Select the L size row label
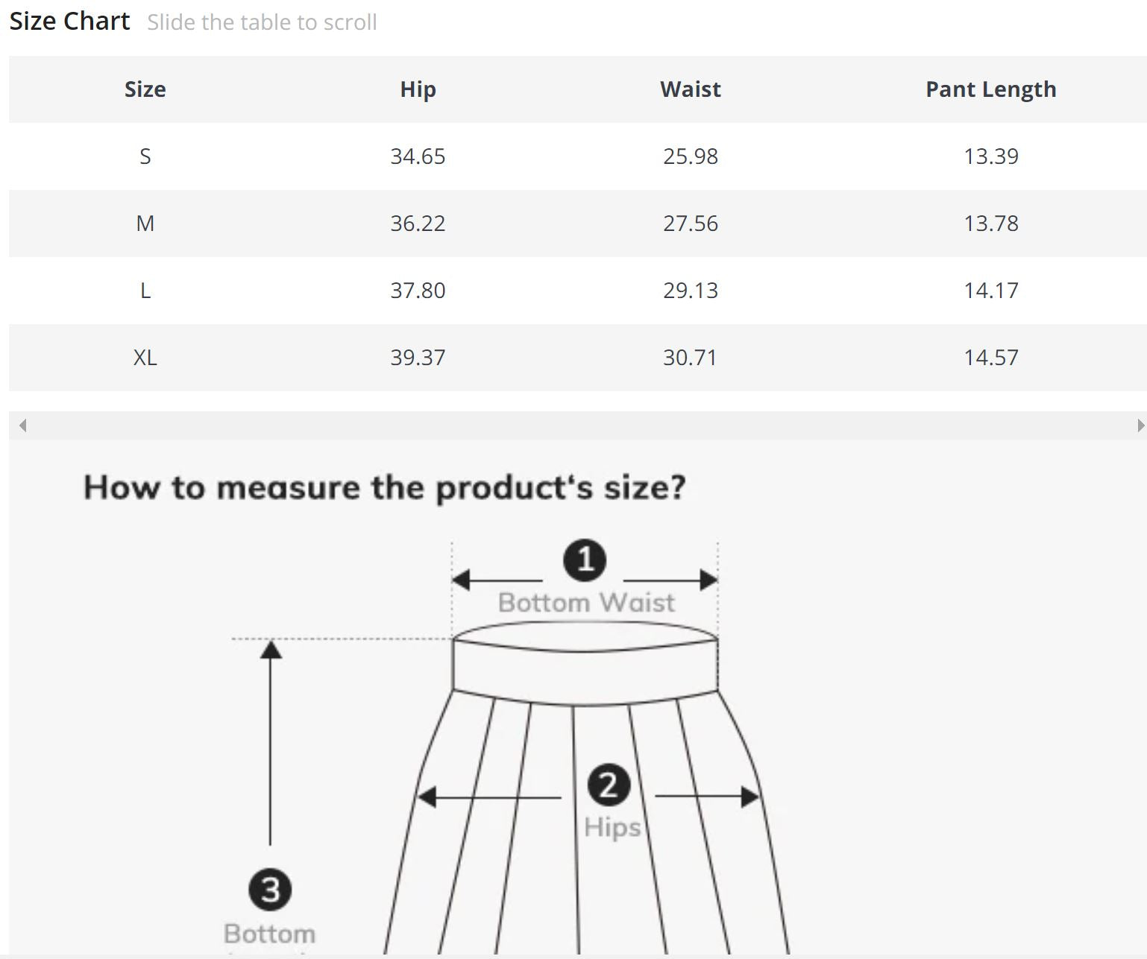The width and height of the screenshot is (1147, 959). pyautogui.click(x=145, y=291)
